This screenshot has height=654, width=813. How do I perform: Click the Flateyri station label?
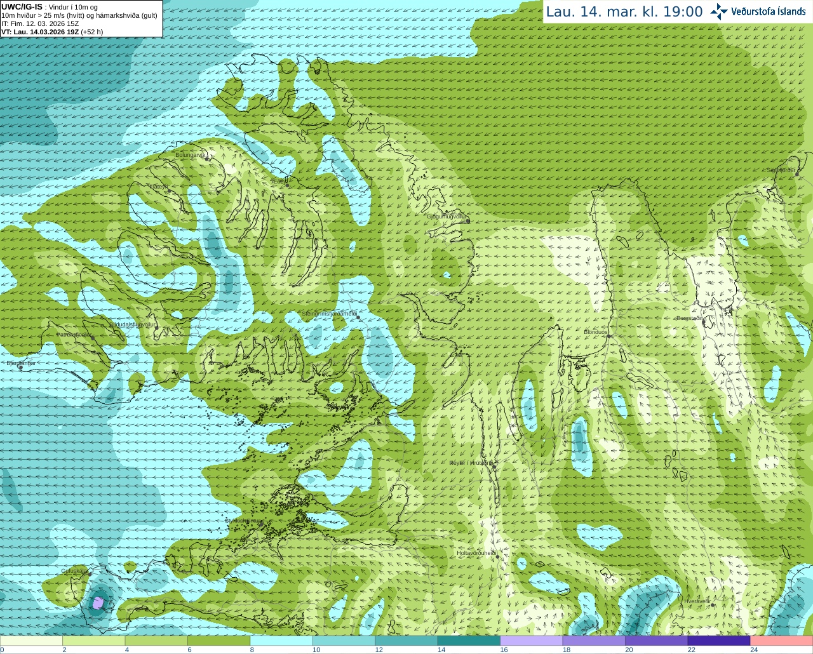(158, 187)
